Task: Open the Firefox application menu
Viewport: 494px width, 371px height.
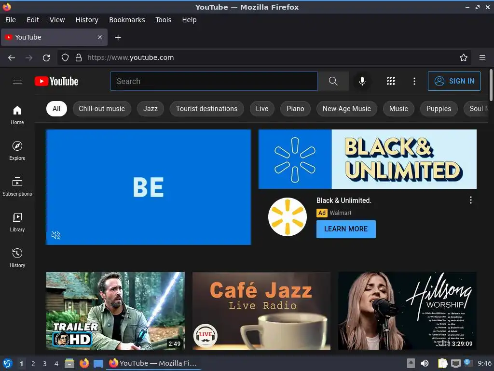Action: coord(482,57)
